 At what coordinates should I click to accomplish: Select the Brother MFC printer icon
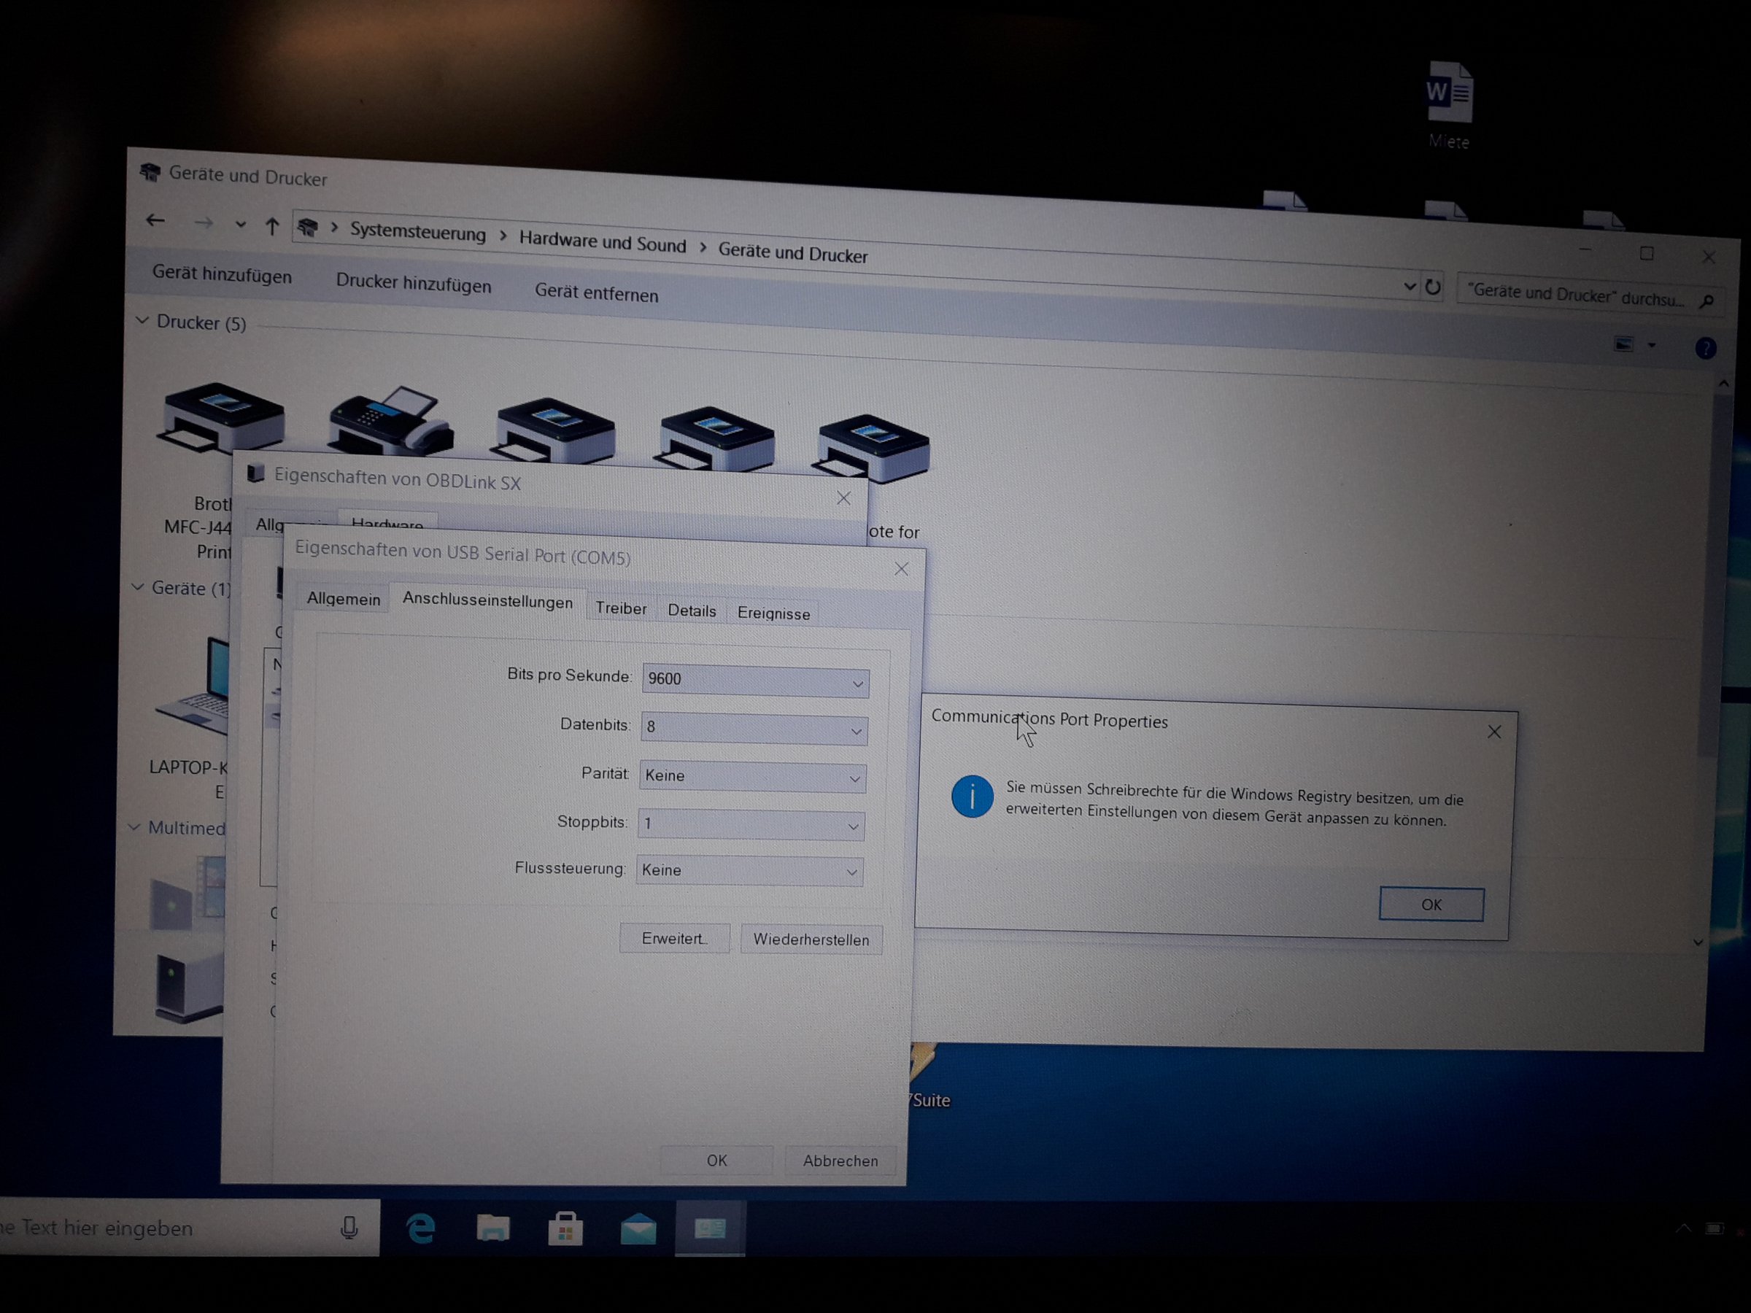point(223,418)
